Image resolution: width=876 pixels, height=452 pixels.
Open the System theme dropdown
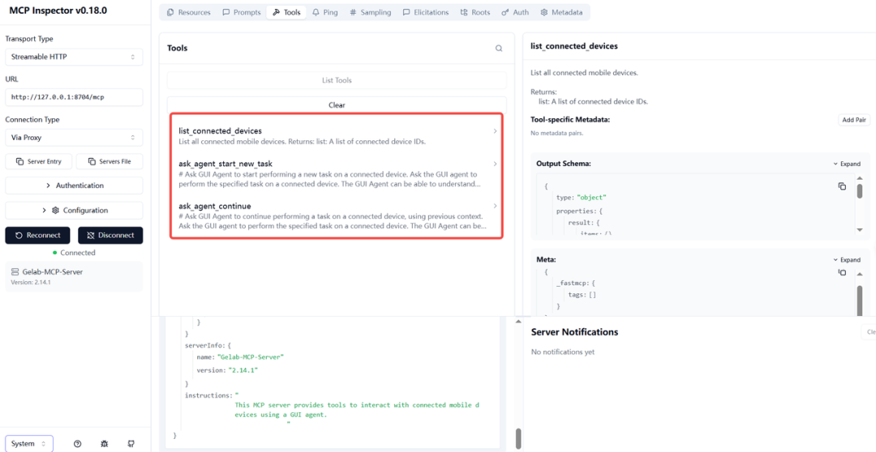(29, 444)
